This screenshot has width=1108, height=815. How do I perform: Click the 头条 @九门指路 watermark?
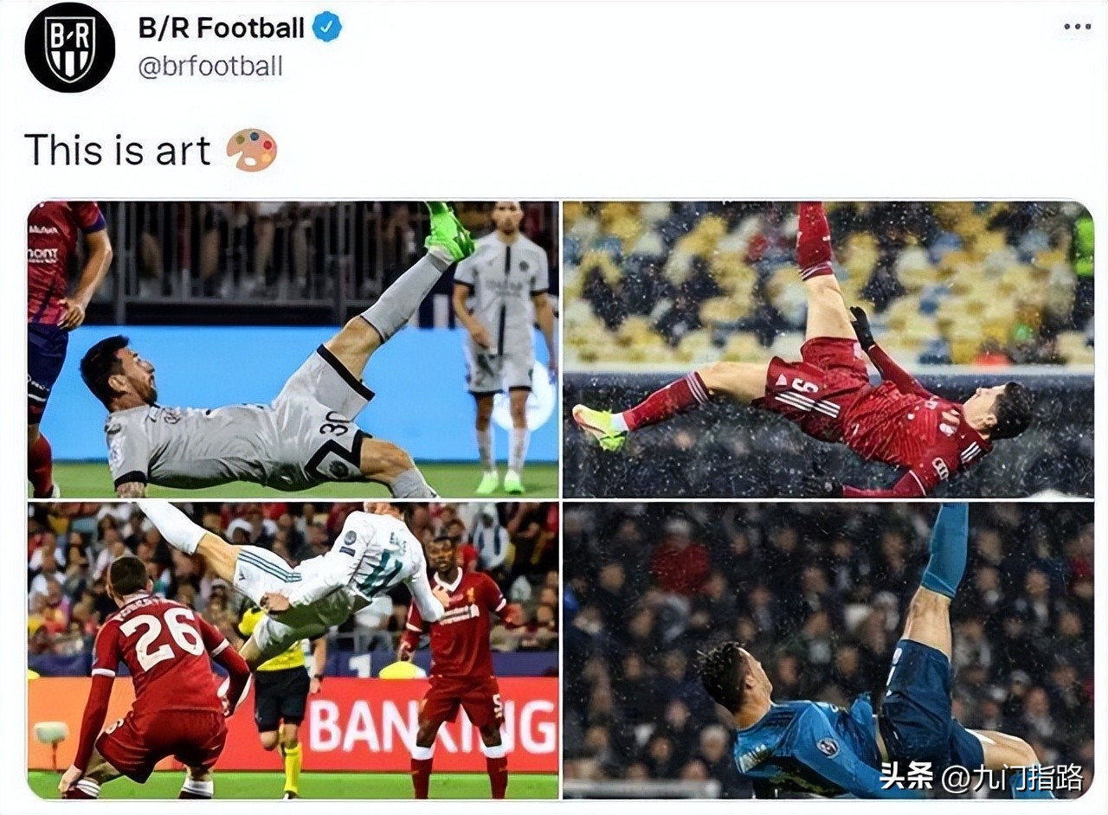tap(981, 777)
